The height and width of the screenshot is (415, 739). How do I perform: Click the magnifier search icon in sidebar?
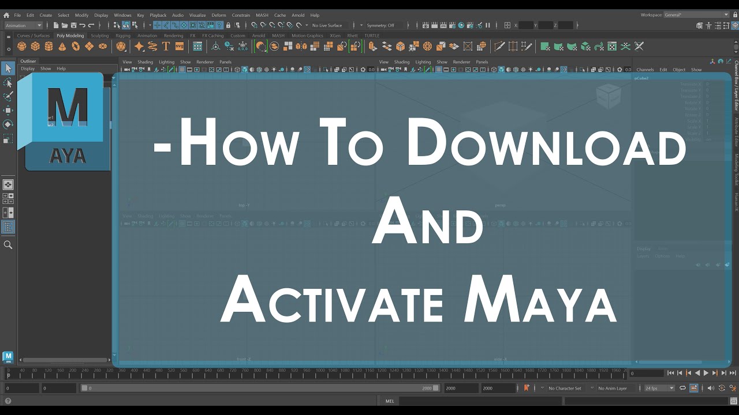pyautogui.click(x=8, y=245)
